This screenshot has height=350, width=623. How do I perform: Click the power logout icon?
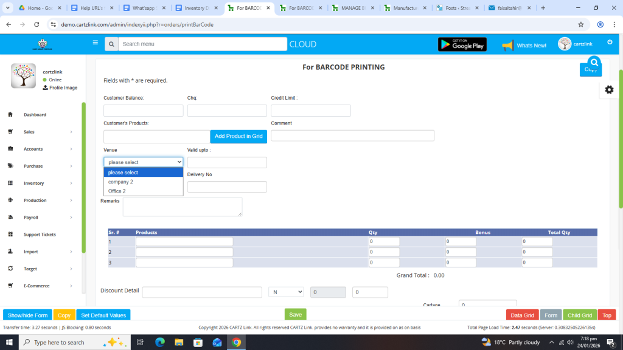click(x=610, y=42)
